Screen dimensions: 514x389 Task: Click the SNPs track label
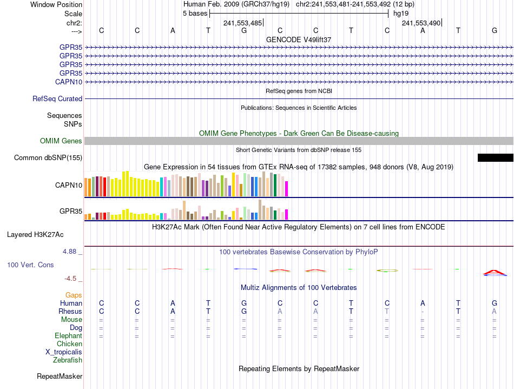pyautogui.click(x=73, y=124)
